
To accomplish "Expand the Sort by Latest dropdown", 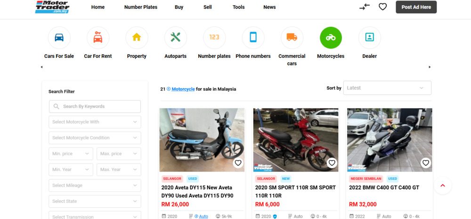I will click(387, 88).
